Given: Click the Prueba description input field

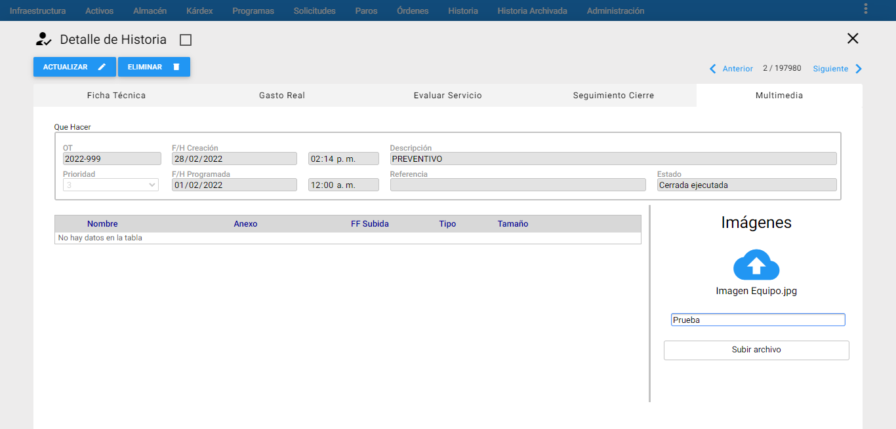Looking at the screenshot, I should [x=758, y=320].
